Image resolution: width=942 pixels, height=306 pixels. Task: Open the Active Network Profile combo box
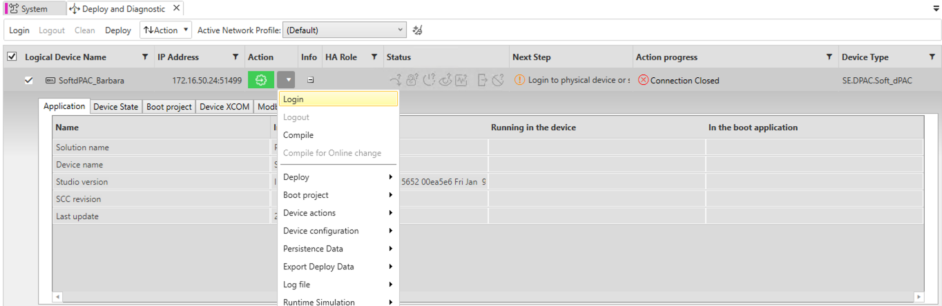tap(345, 30)
